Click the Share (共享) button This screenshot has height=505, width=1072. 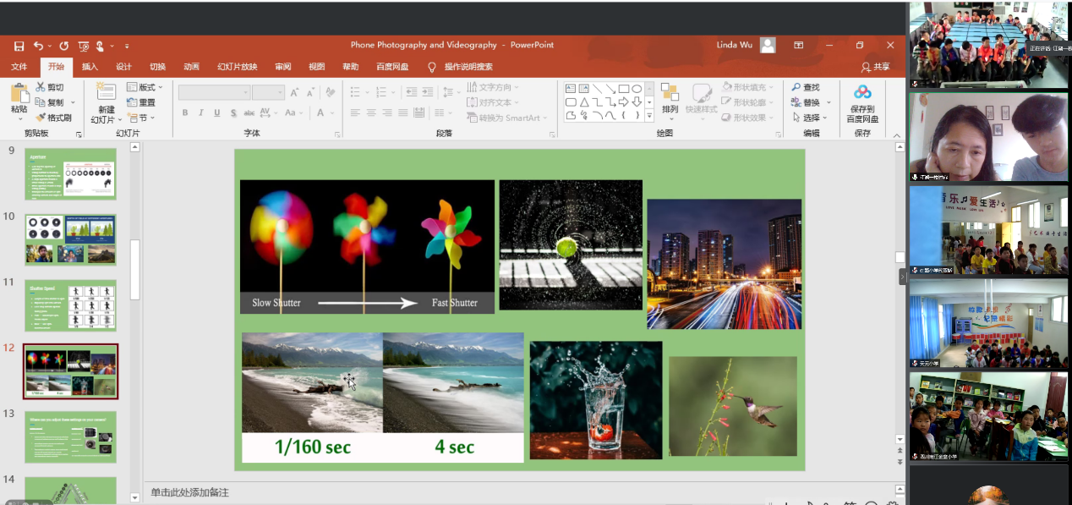875,67
